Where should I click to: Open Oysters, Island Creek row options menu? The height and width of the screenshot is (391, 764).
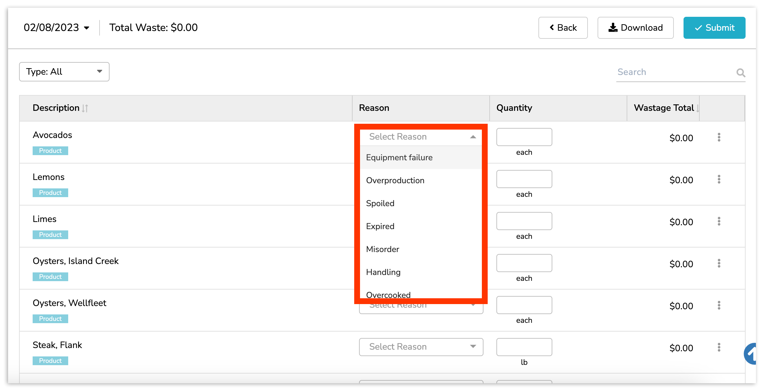click(719, 263)
